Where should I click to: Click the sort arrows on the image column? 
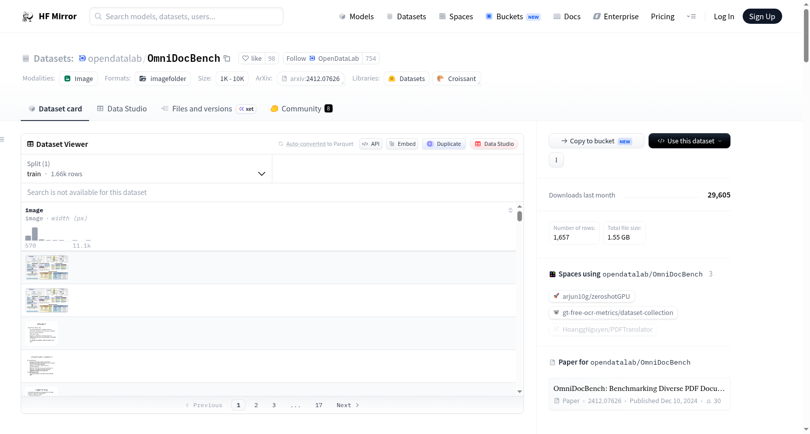(510, 210)
